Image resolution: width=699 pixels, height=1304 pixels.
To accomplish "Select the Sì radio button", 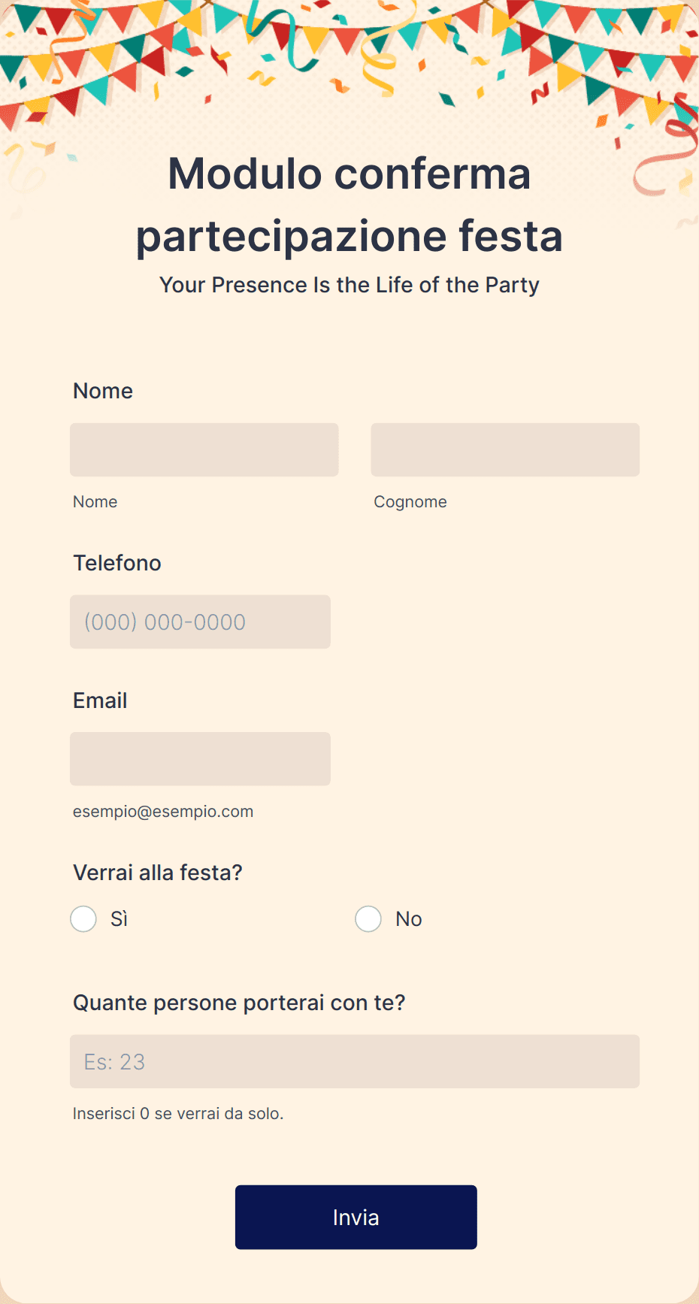I will pyautogui.click(x=83, y=918).
